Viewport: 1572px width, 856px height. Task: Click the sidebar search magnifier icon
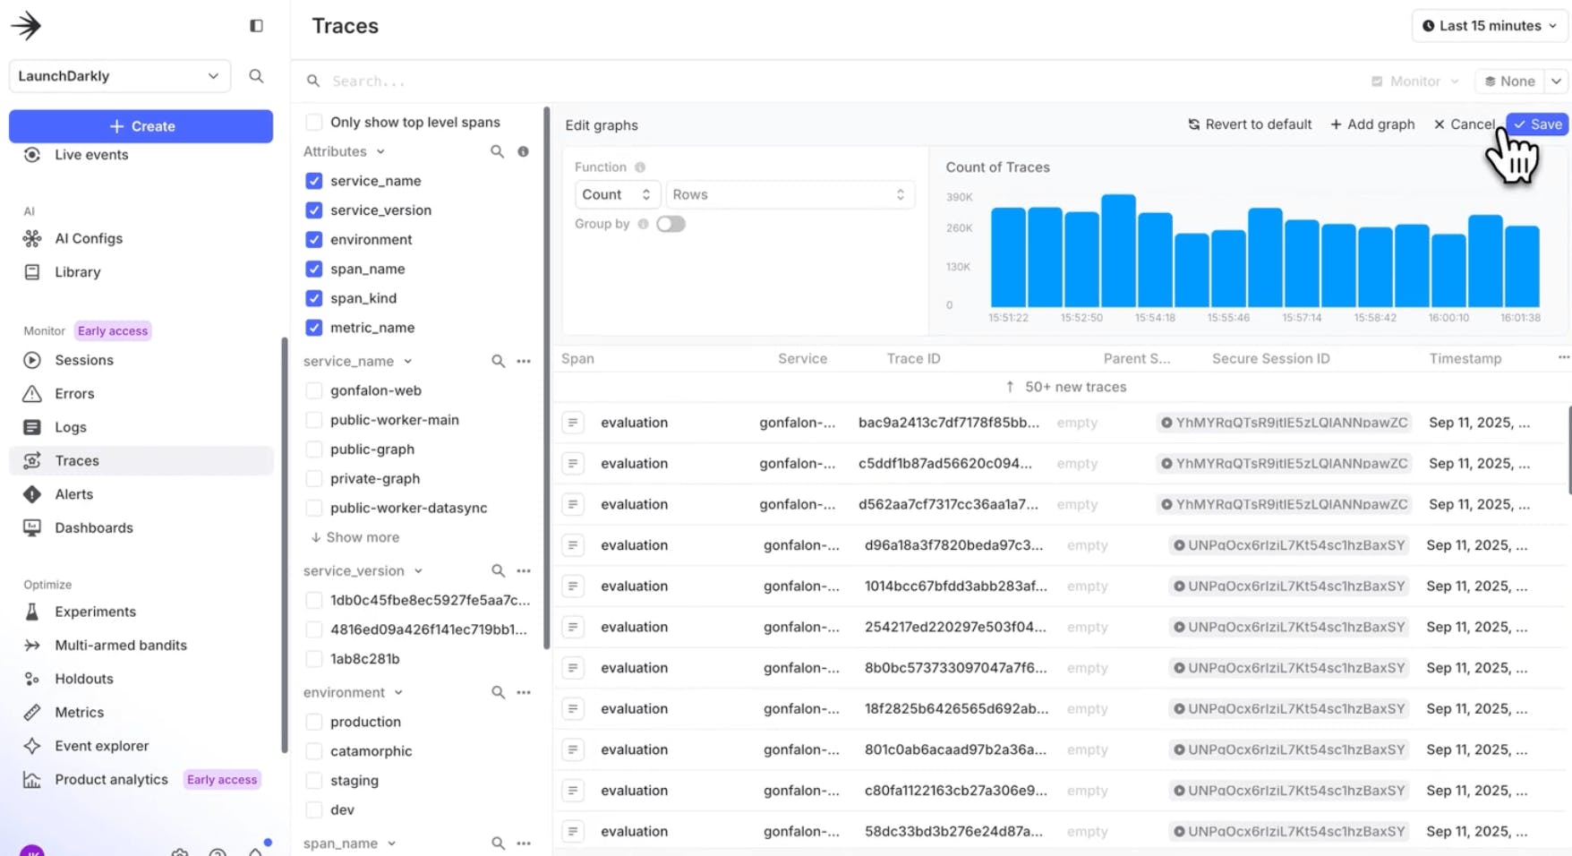pyautogui.click(x=256, y=76)
